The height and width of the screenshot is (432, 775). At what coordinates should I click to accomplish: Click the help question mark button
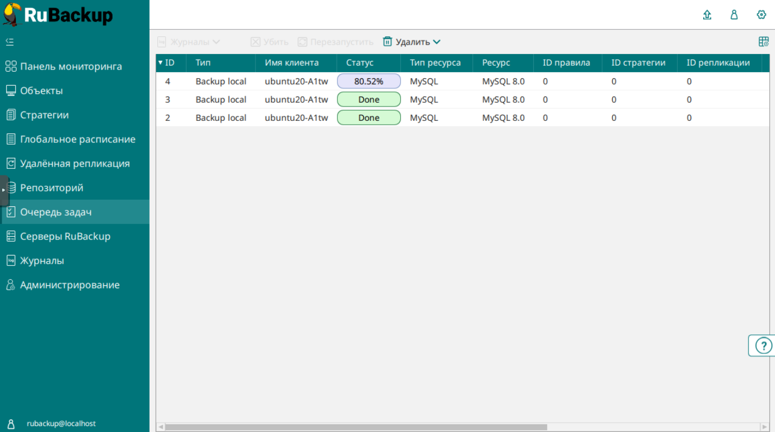coord(763,346)
